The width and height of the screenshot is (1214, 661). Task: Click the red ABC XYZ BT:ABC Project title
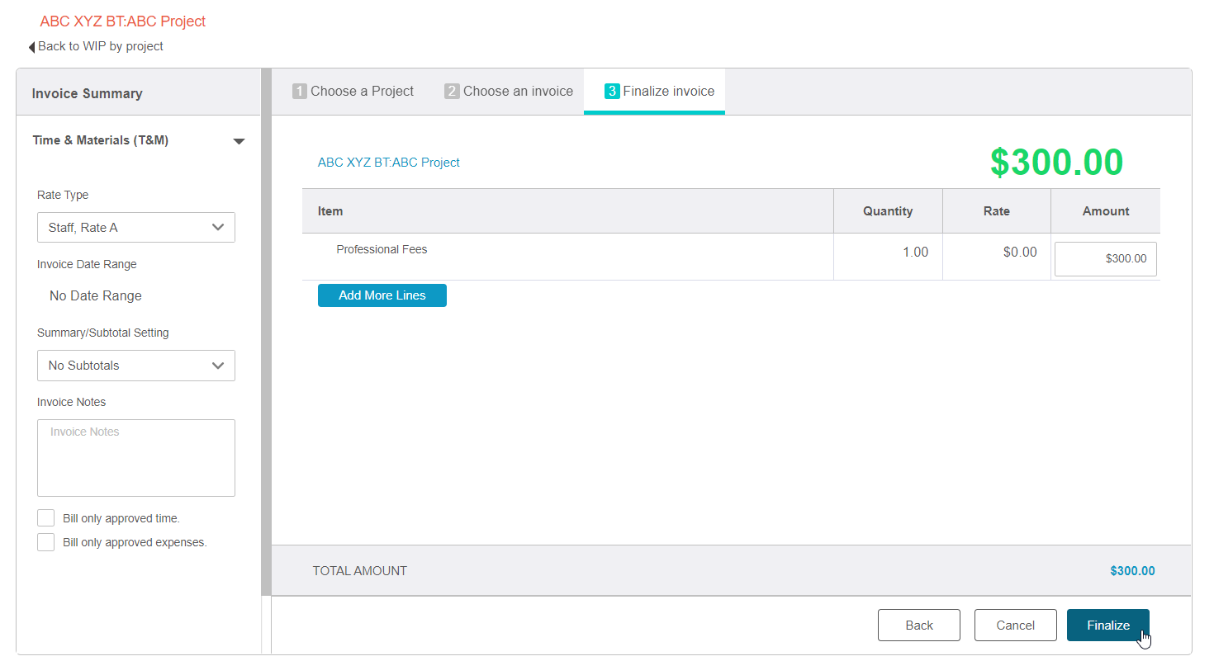click(123, 21)
